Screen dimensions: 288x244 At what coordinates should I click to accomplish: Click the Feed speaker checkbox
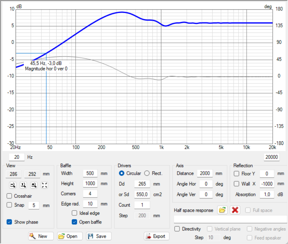[250, 238]
